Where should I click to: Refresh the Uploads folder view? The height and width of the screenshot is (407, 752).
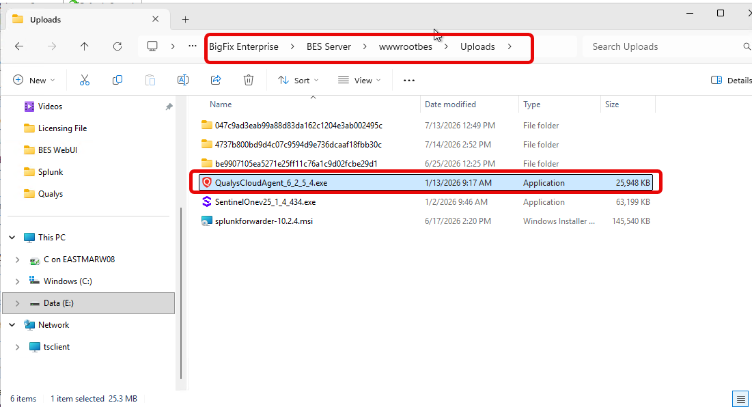[x=117, y=46]
